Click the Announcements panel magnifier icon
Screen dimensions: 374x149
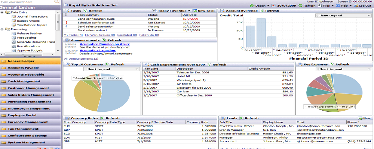(x=67, y=40)
